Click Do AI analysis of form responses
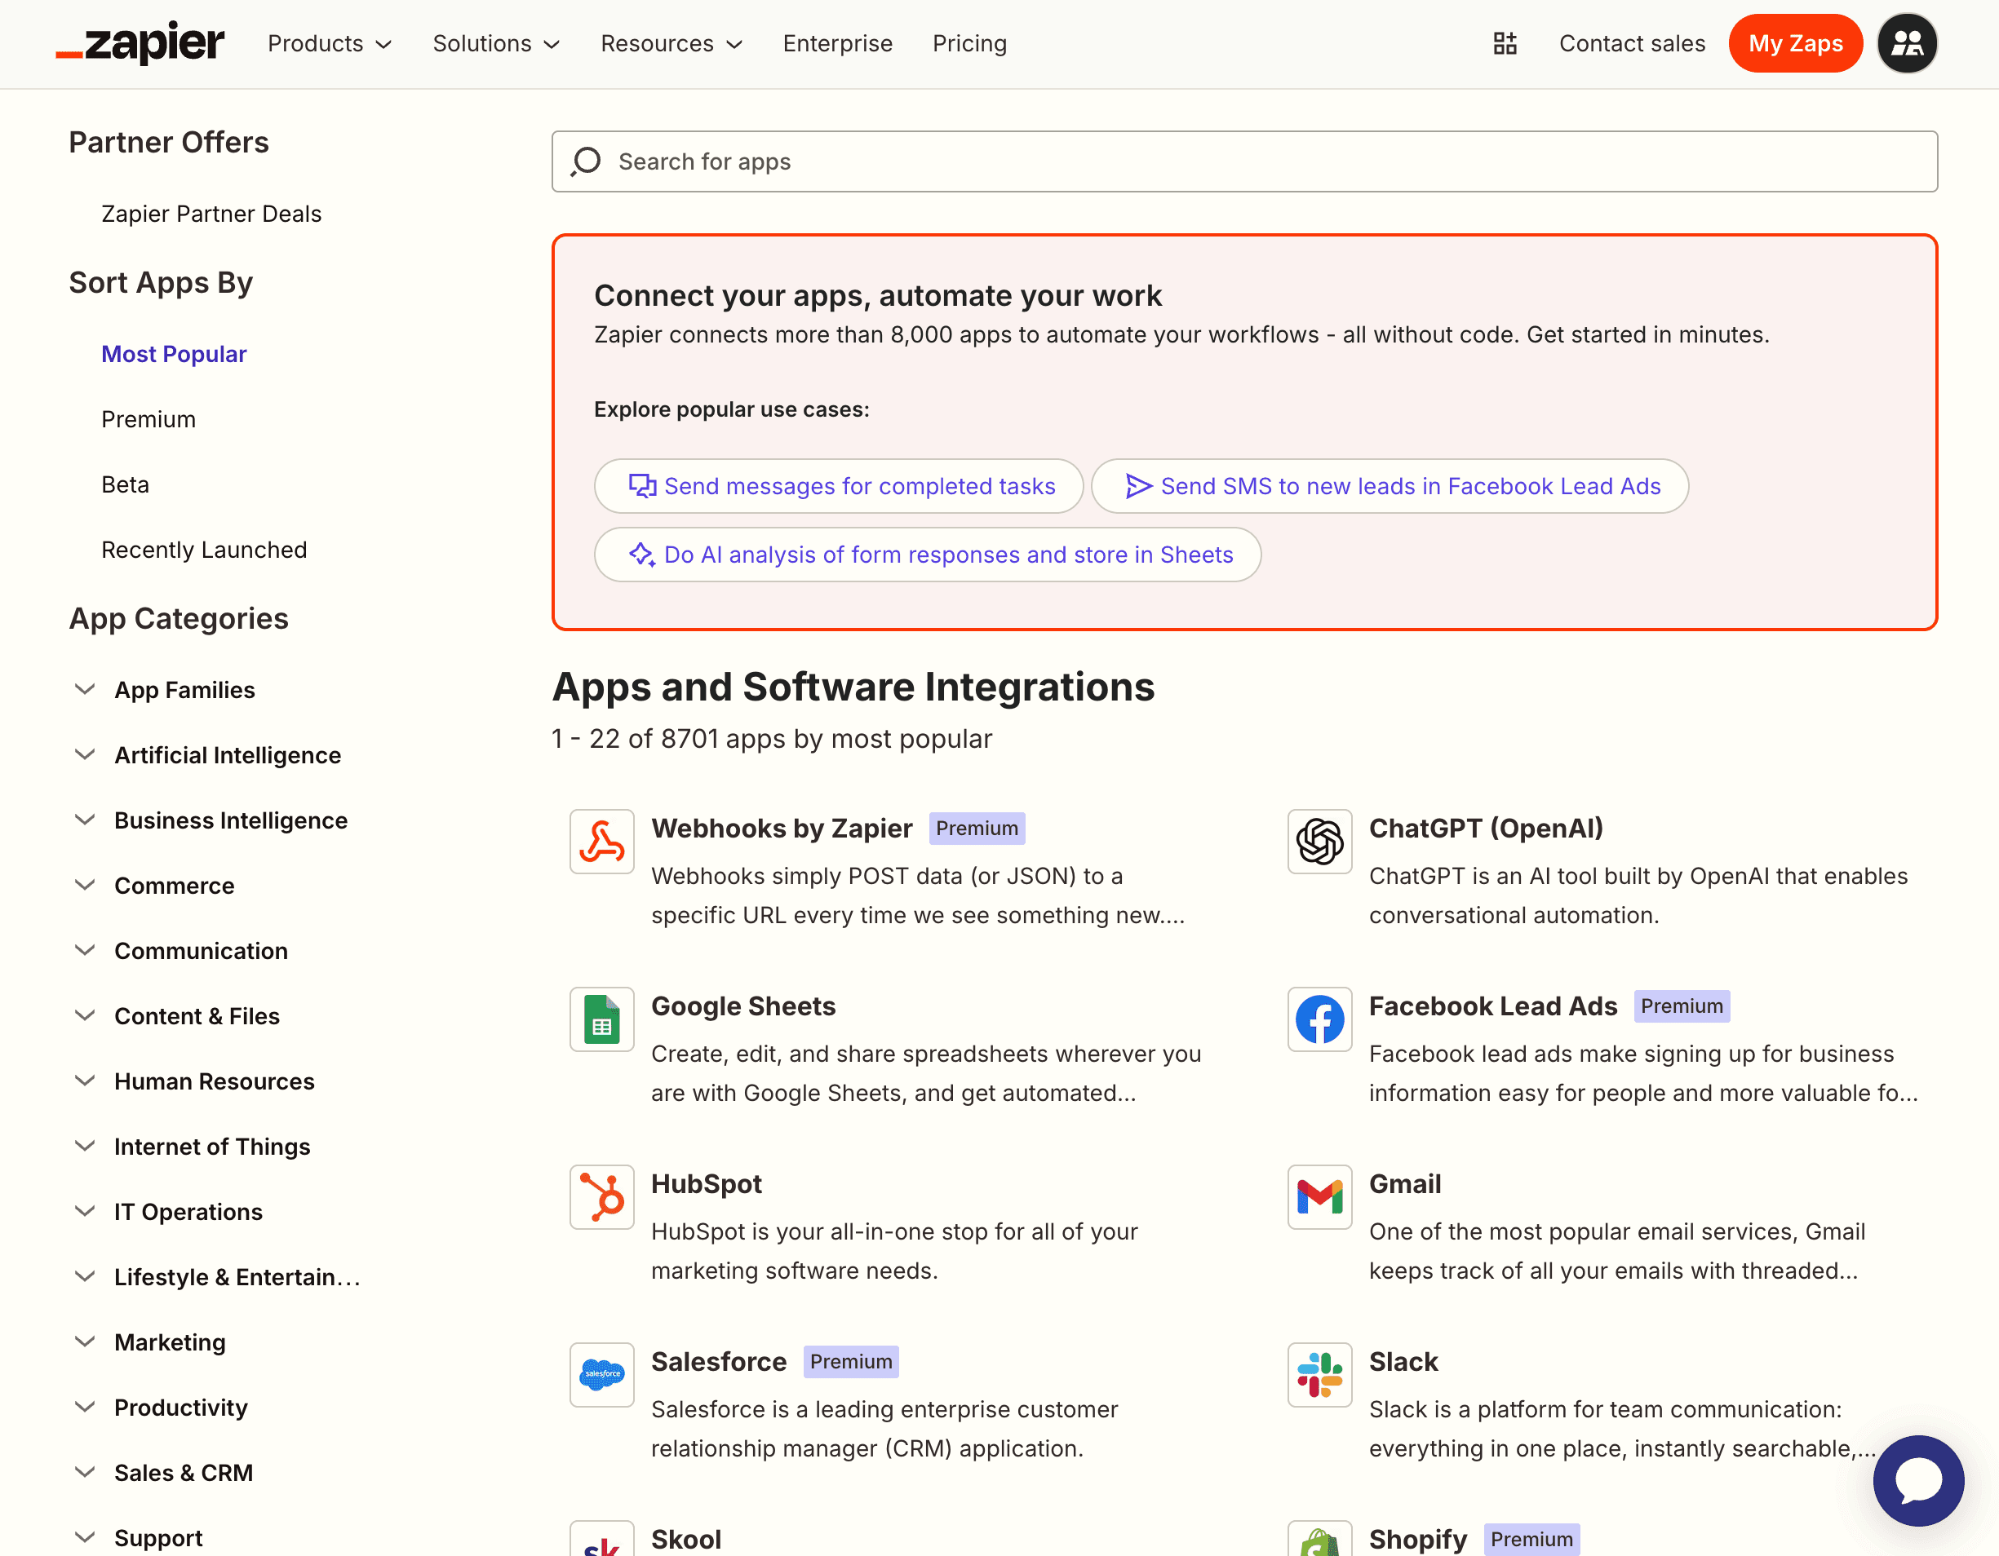Screen dimensions: 1999x1556 tap(927, 555)
